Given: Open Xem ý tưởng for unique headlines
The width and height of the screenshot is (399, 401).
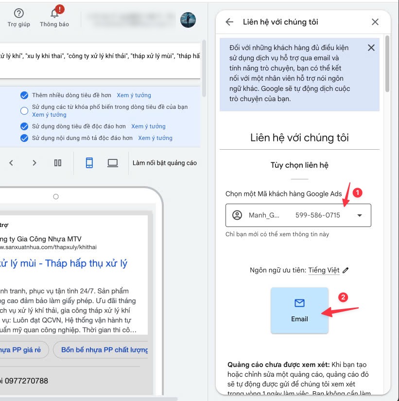Looking at the screenshot, I should tap(148, 126).
